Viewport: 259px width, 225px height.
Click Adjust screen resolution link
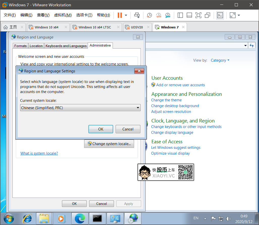click(x=171, y=112)
